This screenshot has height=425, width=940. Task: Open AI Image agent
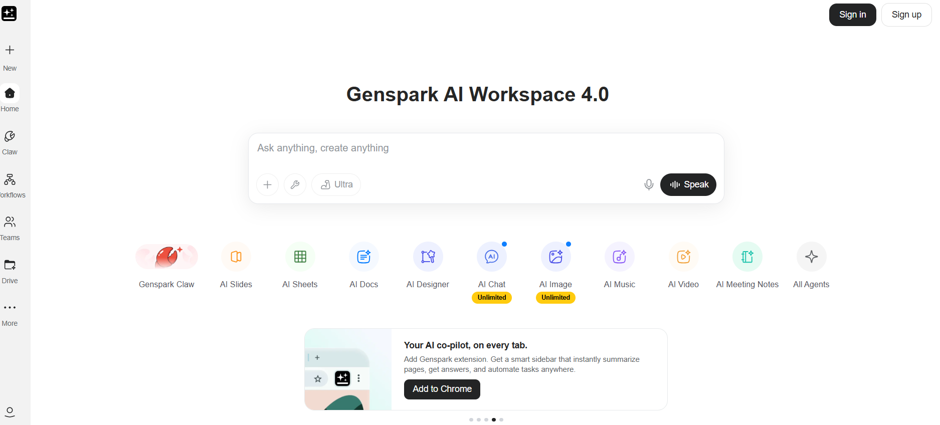[555, 266]
